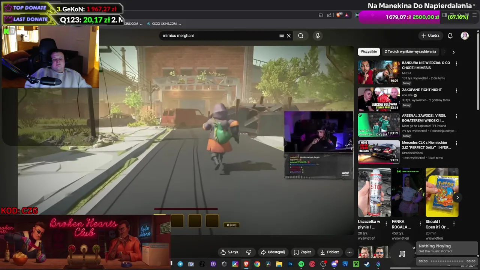Click the Pobierz download button
Image resolution: width=480 pixels, height=270 pixels.
coord(330,252)
